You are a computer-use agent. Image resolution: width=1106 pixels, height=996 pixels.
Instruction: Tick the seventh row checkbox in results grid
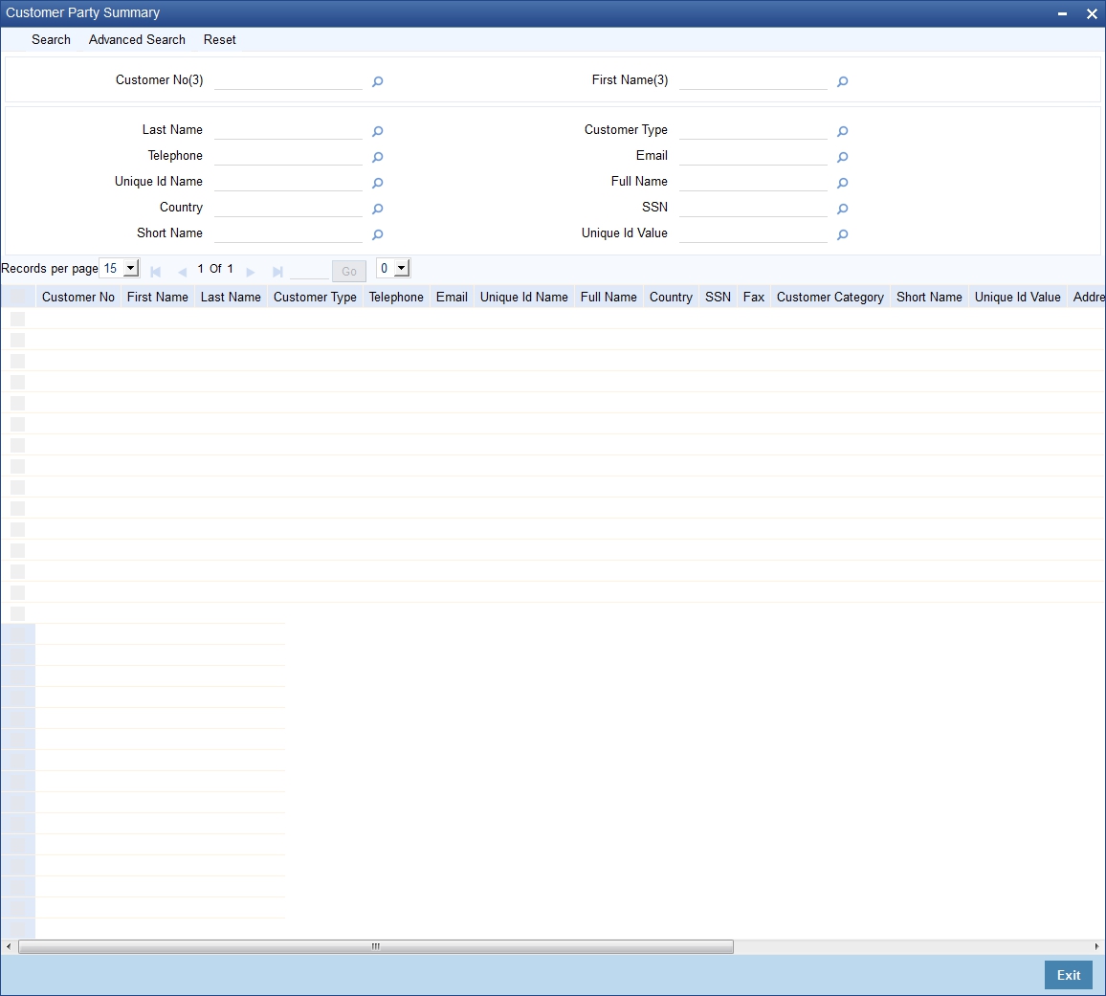[17, 445]
